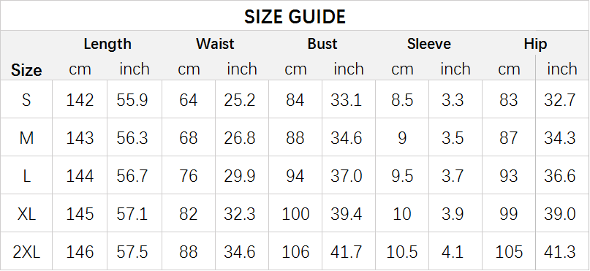Select the Hip column header

(x=535, y=44)
